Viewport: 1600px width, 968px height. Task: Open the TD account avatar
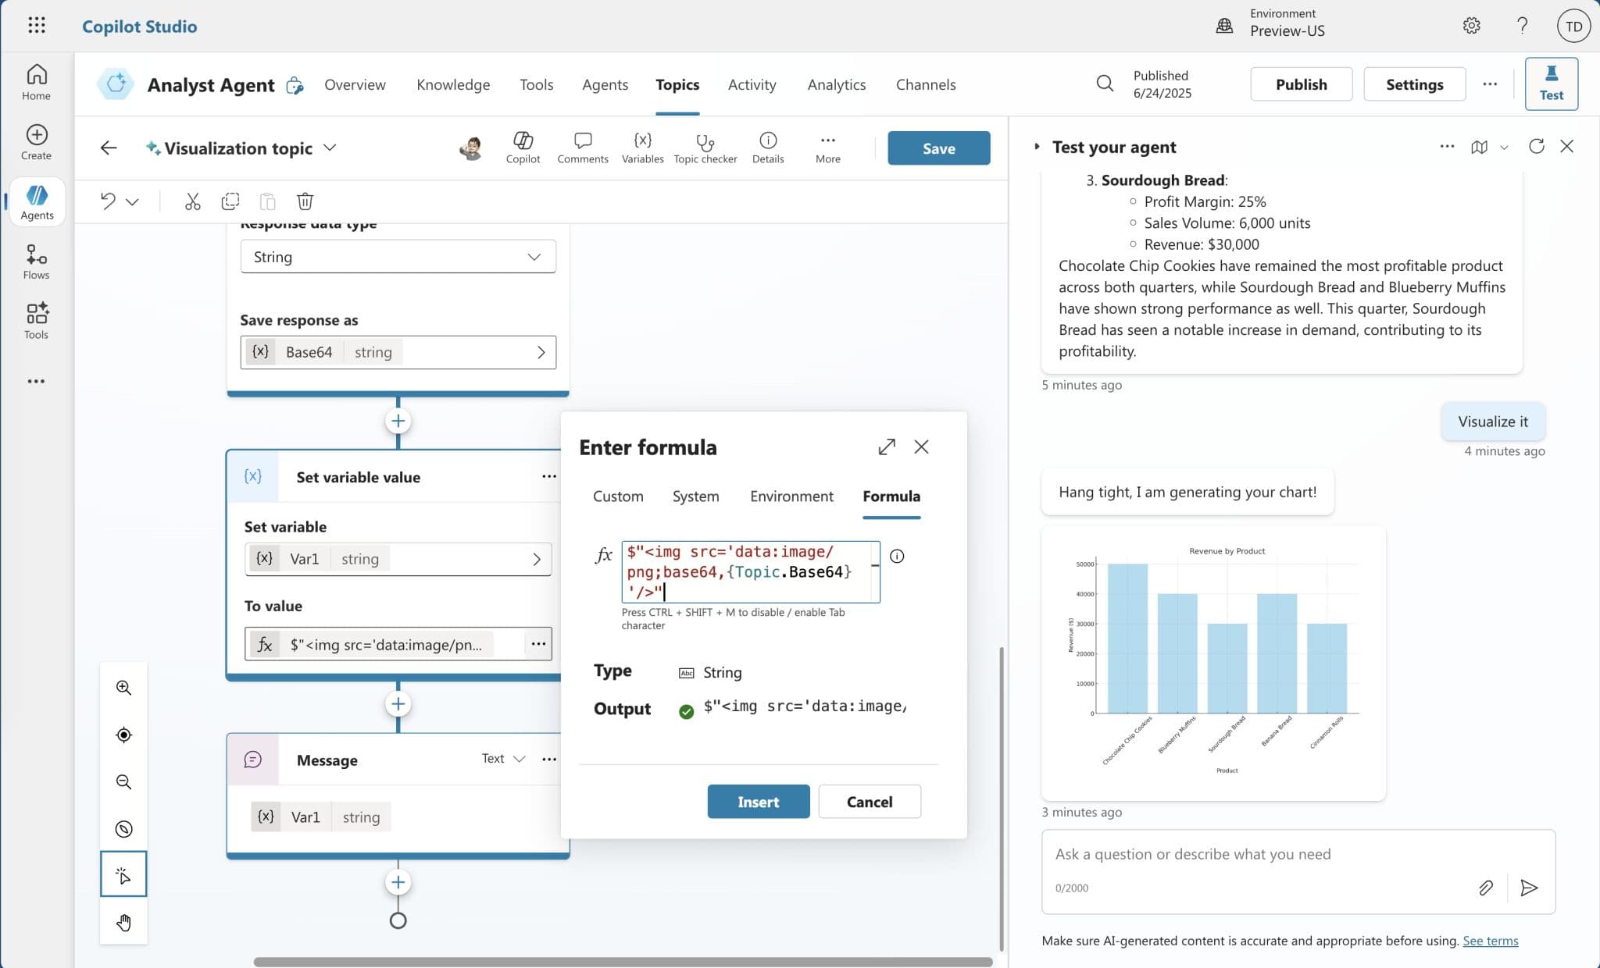pos(1573,26)
